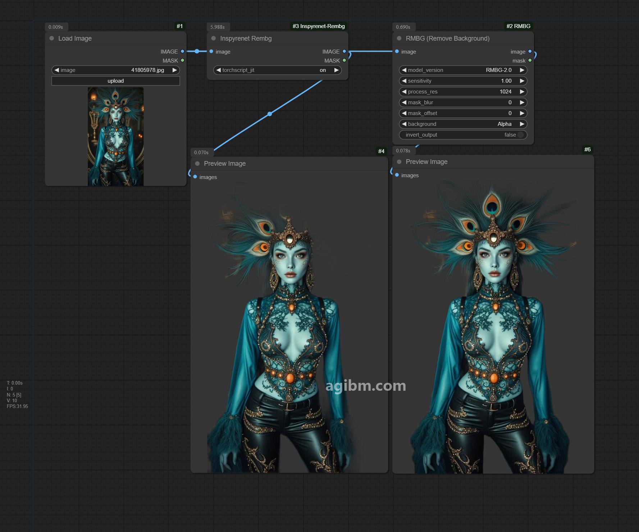The image size is (639, 532).
Task: Change background option with left arrow
Action: point(404,124)
